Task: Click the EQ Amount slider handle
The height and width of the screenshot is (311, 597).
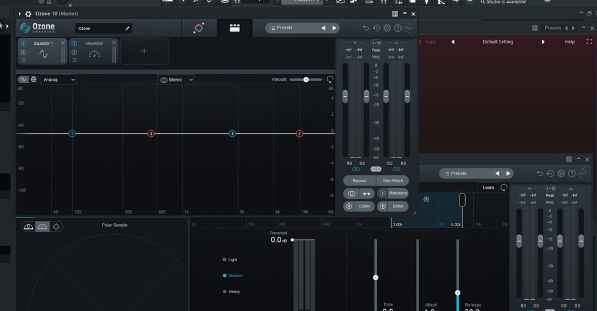Action: [x=306, y=80]
